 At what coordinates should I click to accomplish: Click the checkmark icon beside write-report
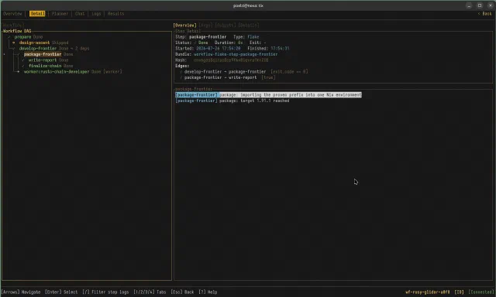point(23,60)
